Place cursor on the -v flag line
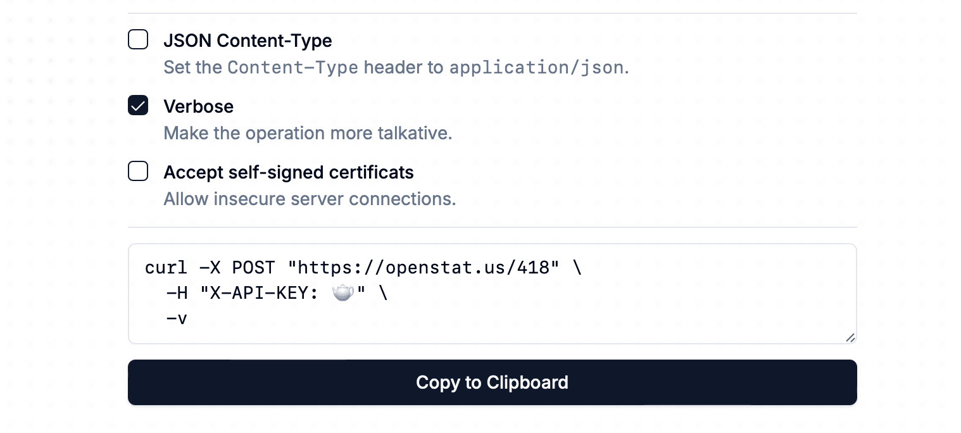 point(177,318)
